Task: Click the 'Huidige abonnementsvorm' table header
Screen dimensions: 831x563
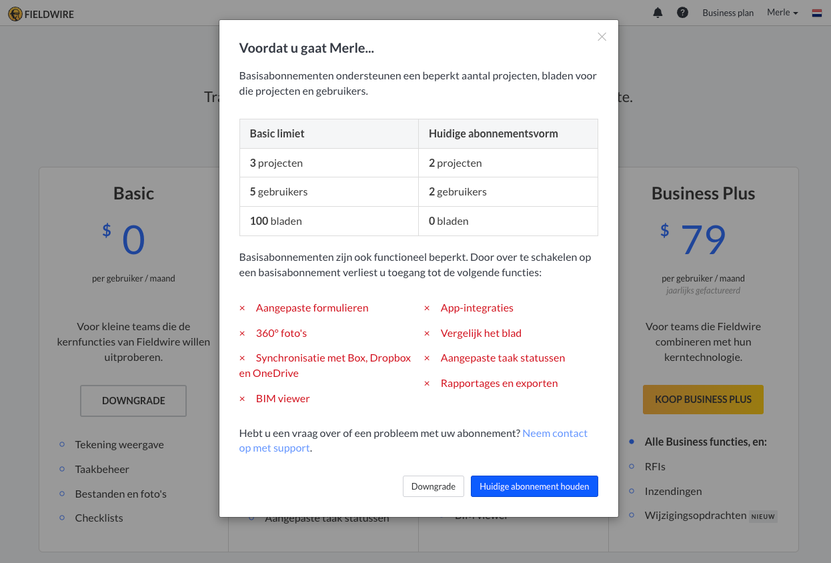Action: coord(508,133)
